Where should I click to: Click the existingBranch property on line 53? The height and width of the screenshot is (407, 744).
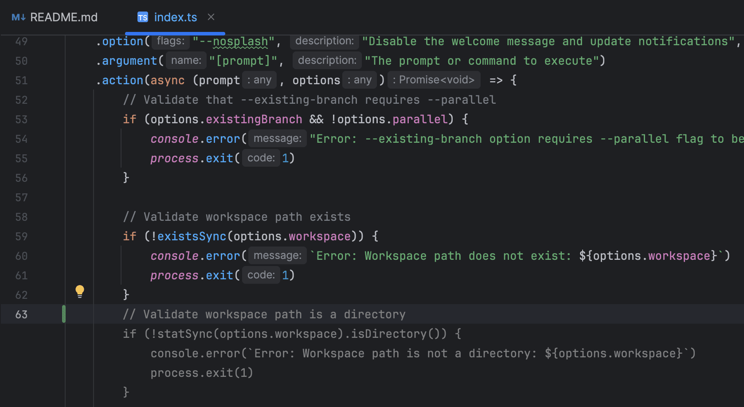point(254,119)
